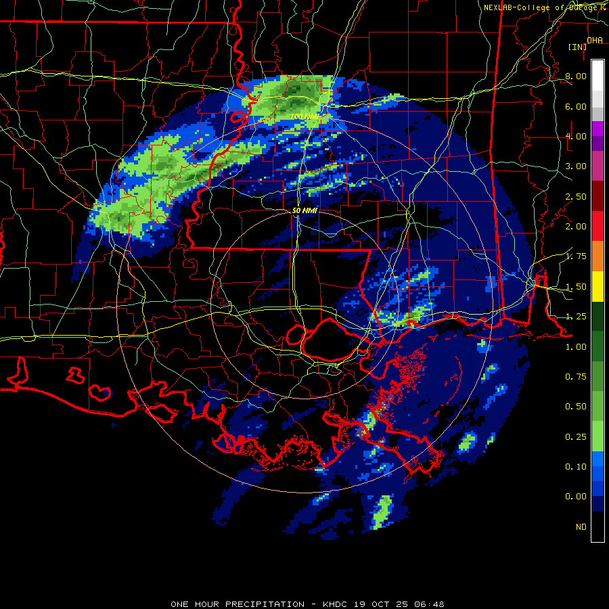Pick the black ND swatch at legend bottom

(597, 526)
